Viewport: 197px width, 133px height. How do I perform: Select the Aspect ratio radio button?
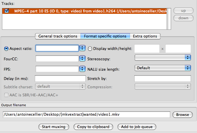point(6,48)
